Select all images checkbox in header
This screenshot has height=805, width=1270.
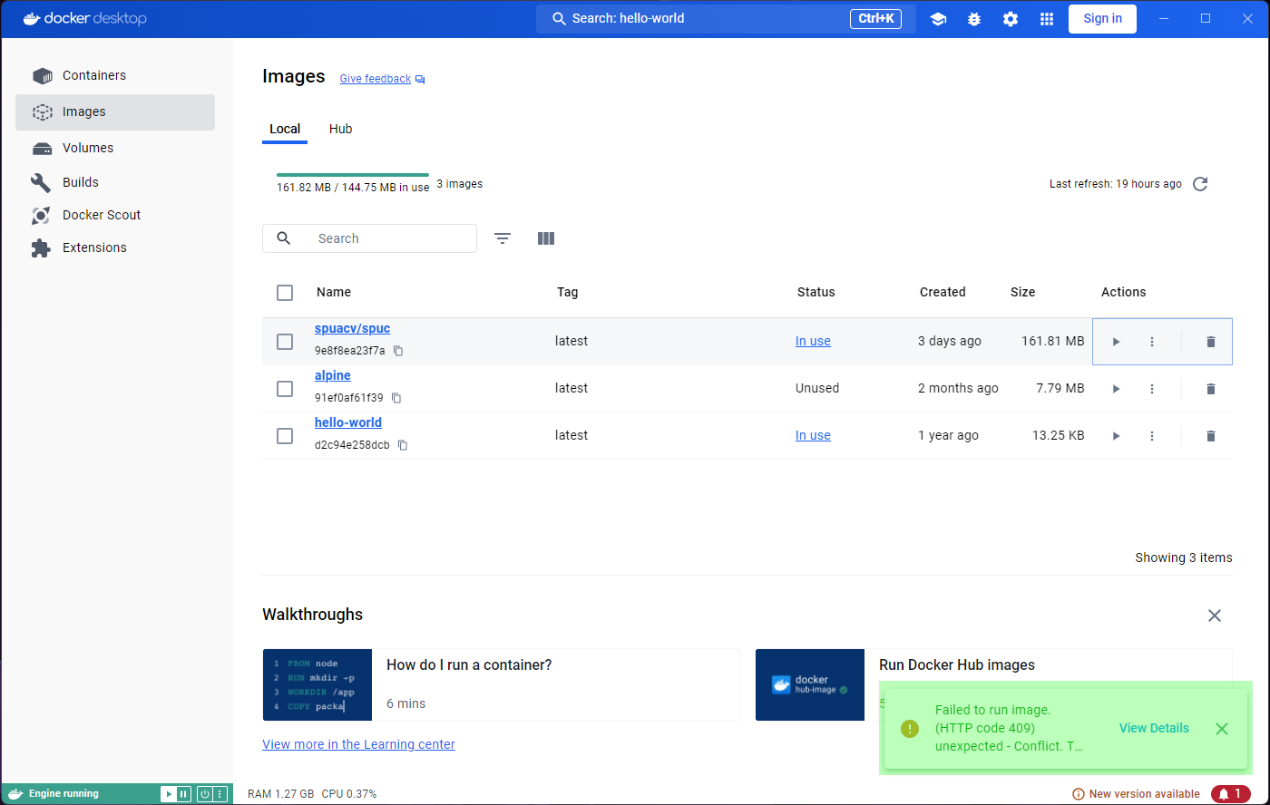tap(285, 293)
